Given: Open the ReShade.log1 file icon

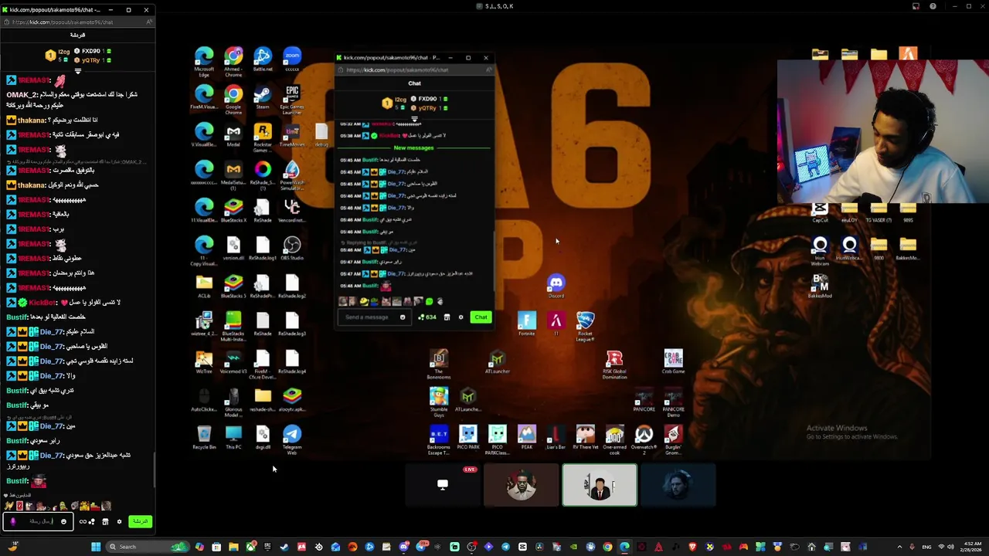Looking at the screenshot, I should [263, 248].
